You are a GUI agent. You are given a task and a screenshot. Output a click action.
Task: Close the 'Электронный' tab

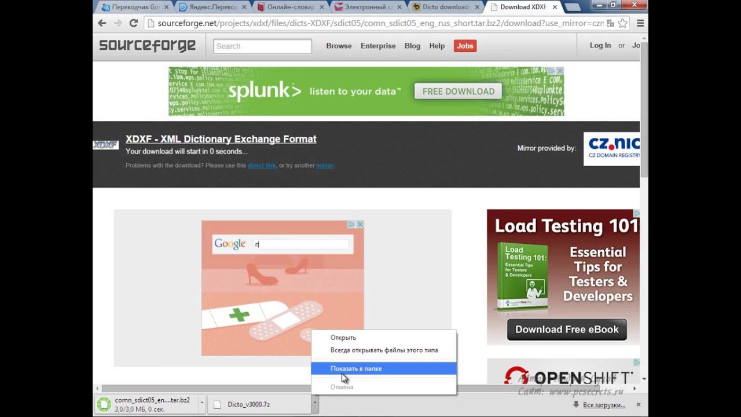(x=399, y=8)
